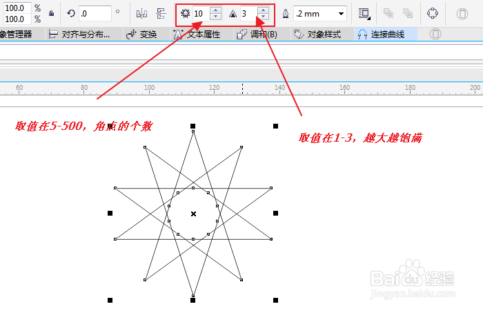The image size is (483, 311).
Task: Select the top-center selection handle
Action: tap(193, 126)
